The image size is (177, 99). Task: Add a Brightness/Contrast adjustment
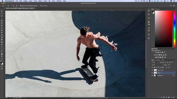[x=156, y=53]
